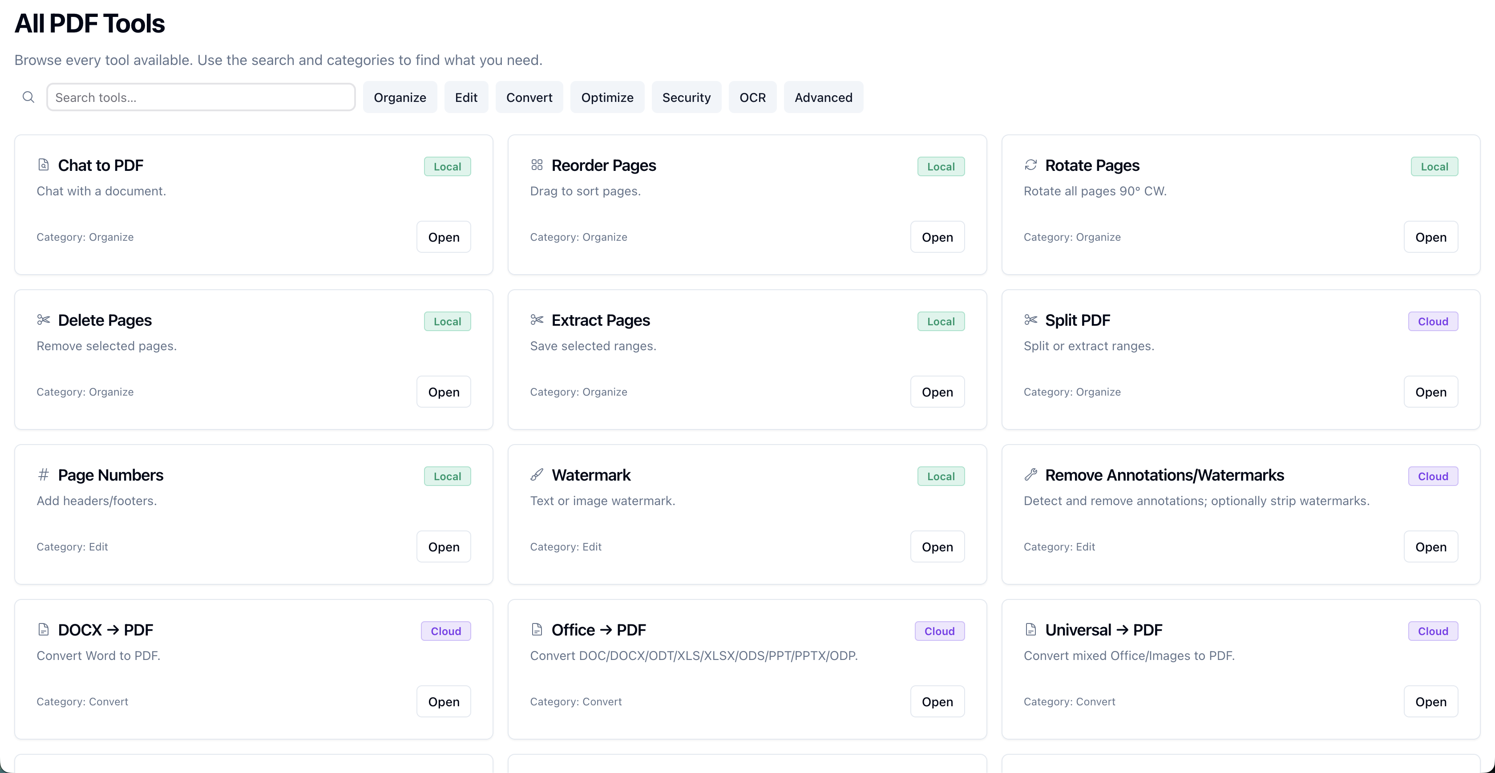Viewport: 1495px width, 773px height.
Task: Switch to the Organize category filter
Action: click(400, 97)
